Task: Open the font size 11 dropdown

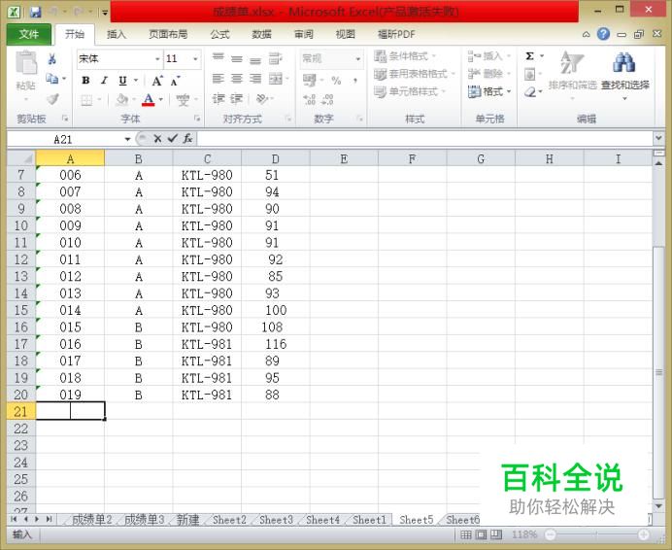Action: coord(195,58)
